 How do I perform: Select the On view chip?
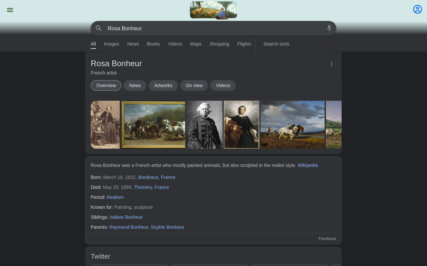tap(194, 85)
